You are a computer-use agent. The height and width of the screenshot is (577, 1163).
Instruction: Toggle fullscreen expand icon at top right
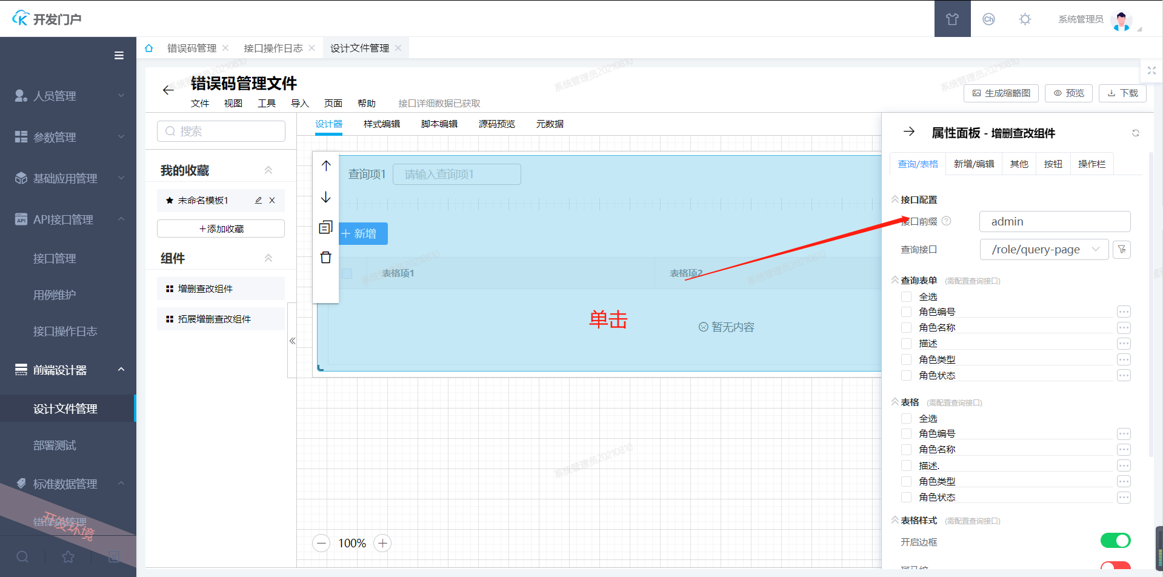coord(1151,70)
